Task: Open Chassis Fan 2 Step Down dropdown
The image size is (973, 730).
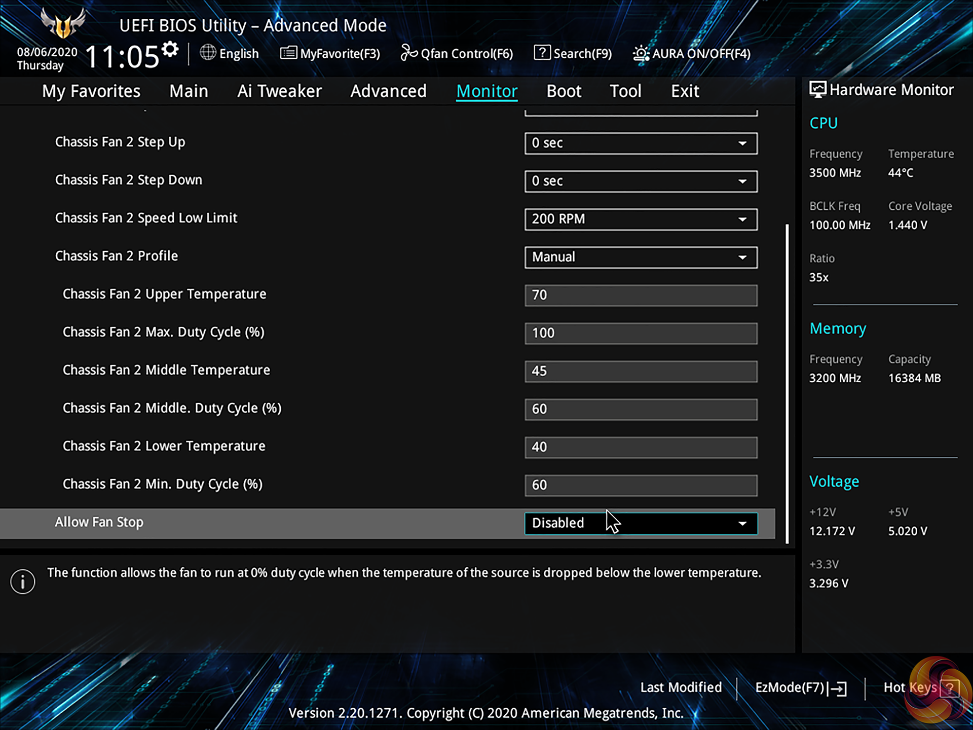Action: click(x=641, y=181)
